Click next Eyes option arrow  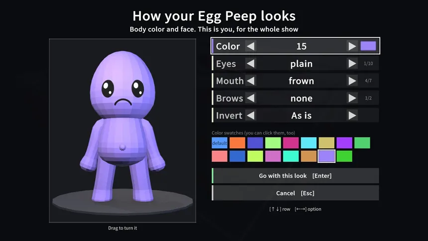click(x=352, y=64)
